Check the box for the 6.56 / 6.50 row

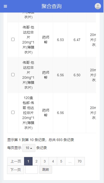click(x=13, y=74)
